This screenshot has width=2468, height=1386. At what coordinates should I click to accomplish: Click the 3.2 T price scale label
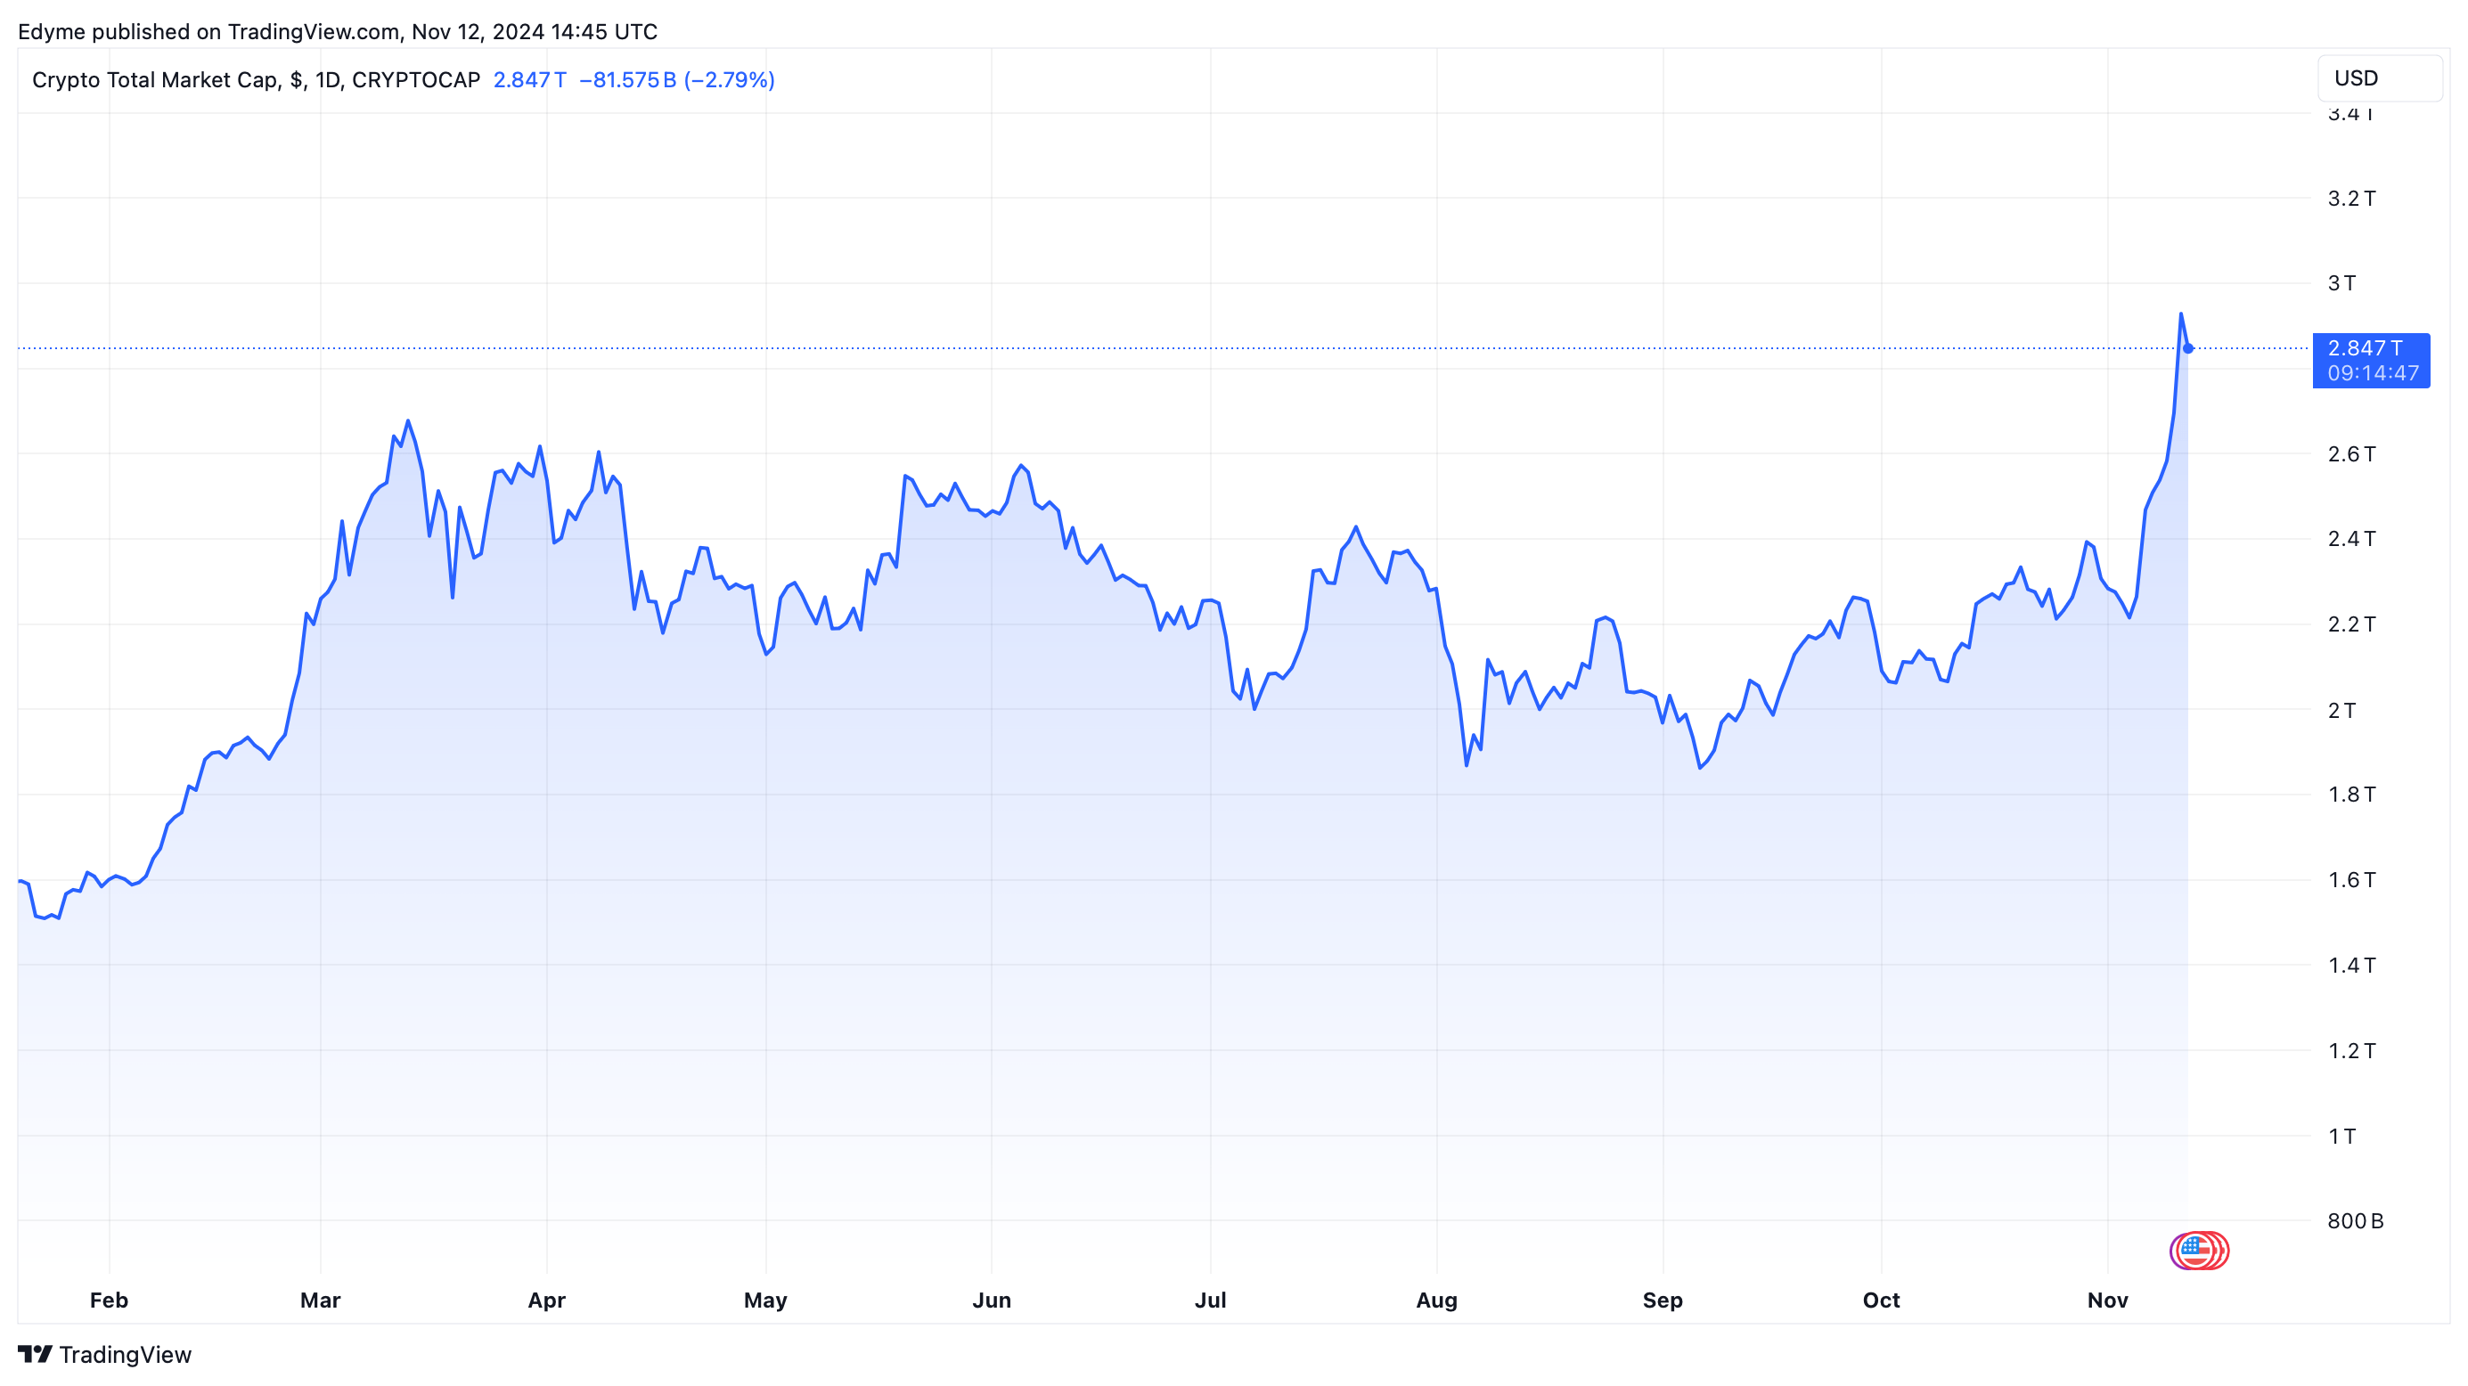tap(2351, 199)
